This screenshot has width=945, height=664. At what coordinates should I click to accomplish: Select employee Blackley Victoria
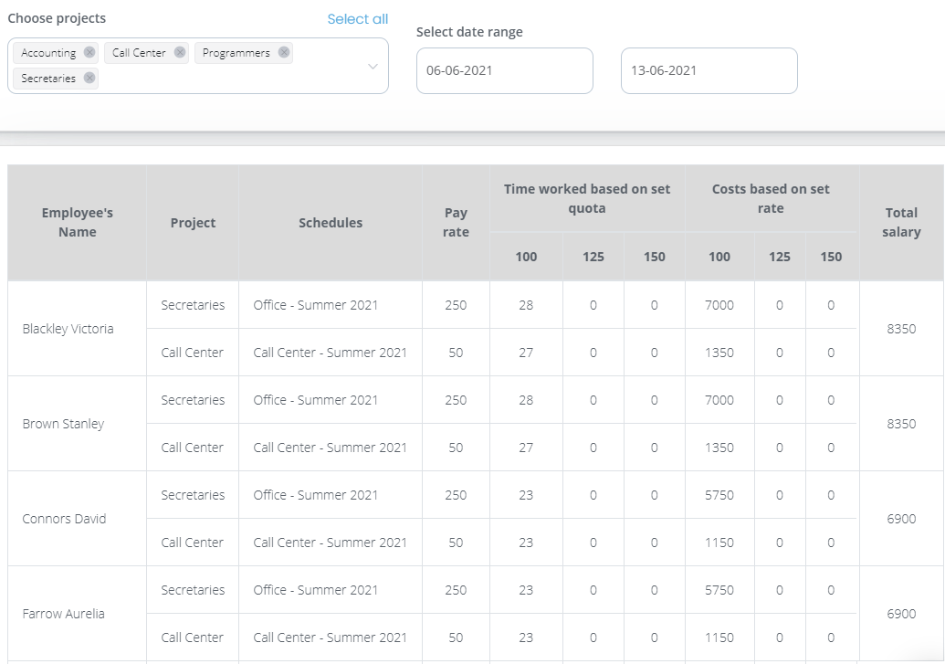(68, 329)
